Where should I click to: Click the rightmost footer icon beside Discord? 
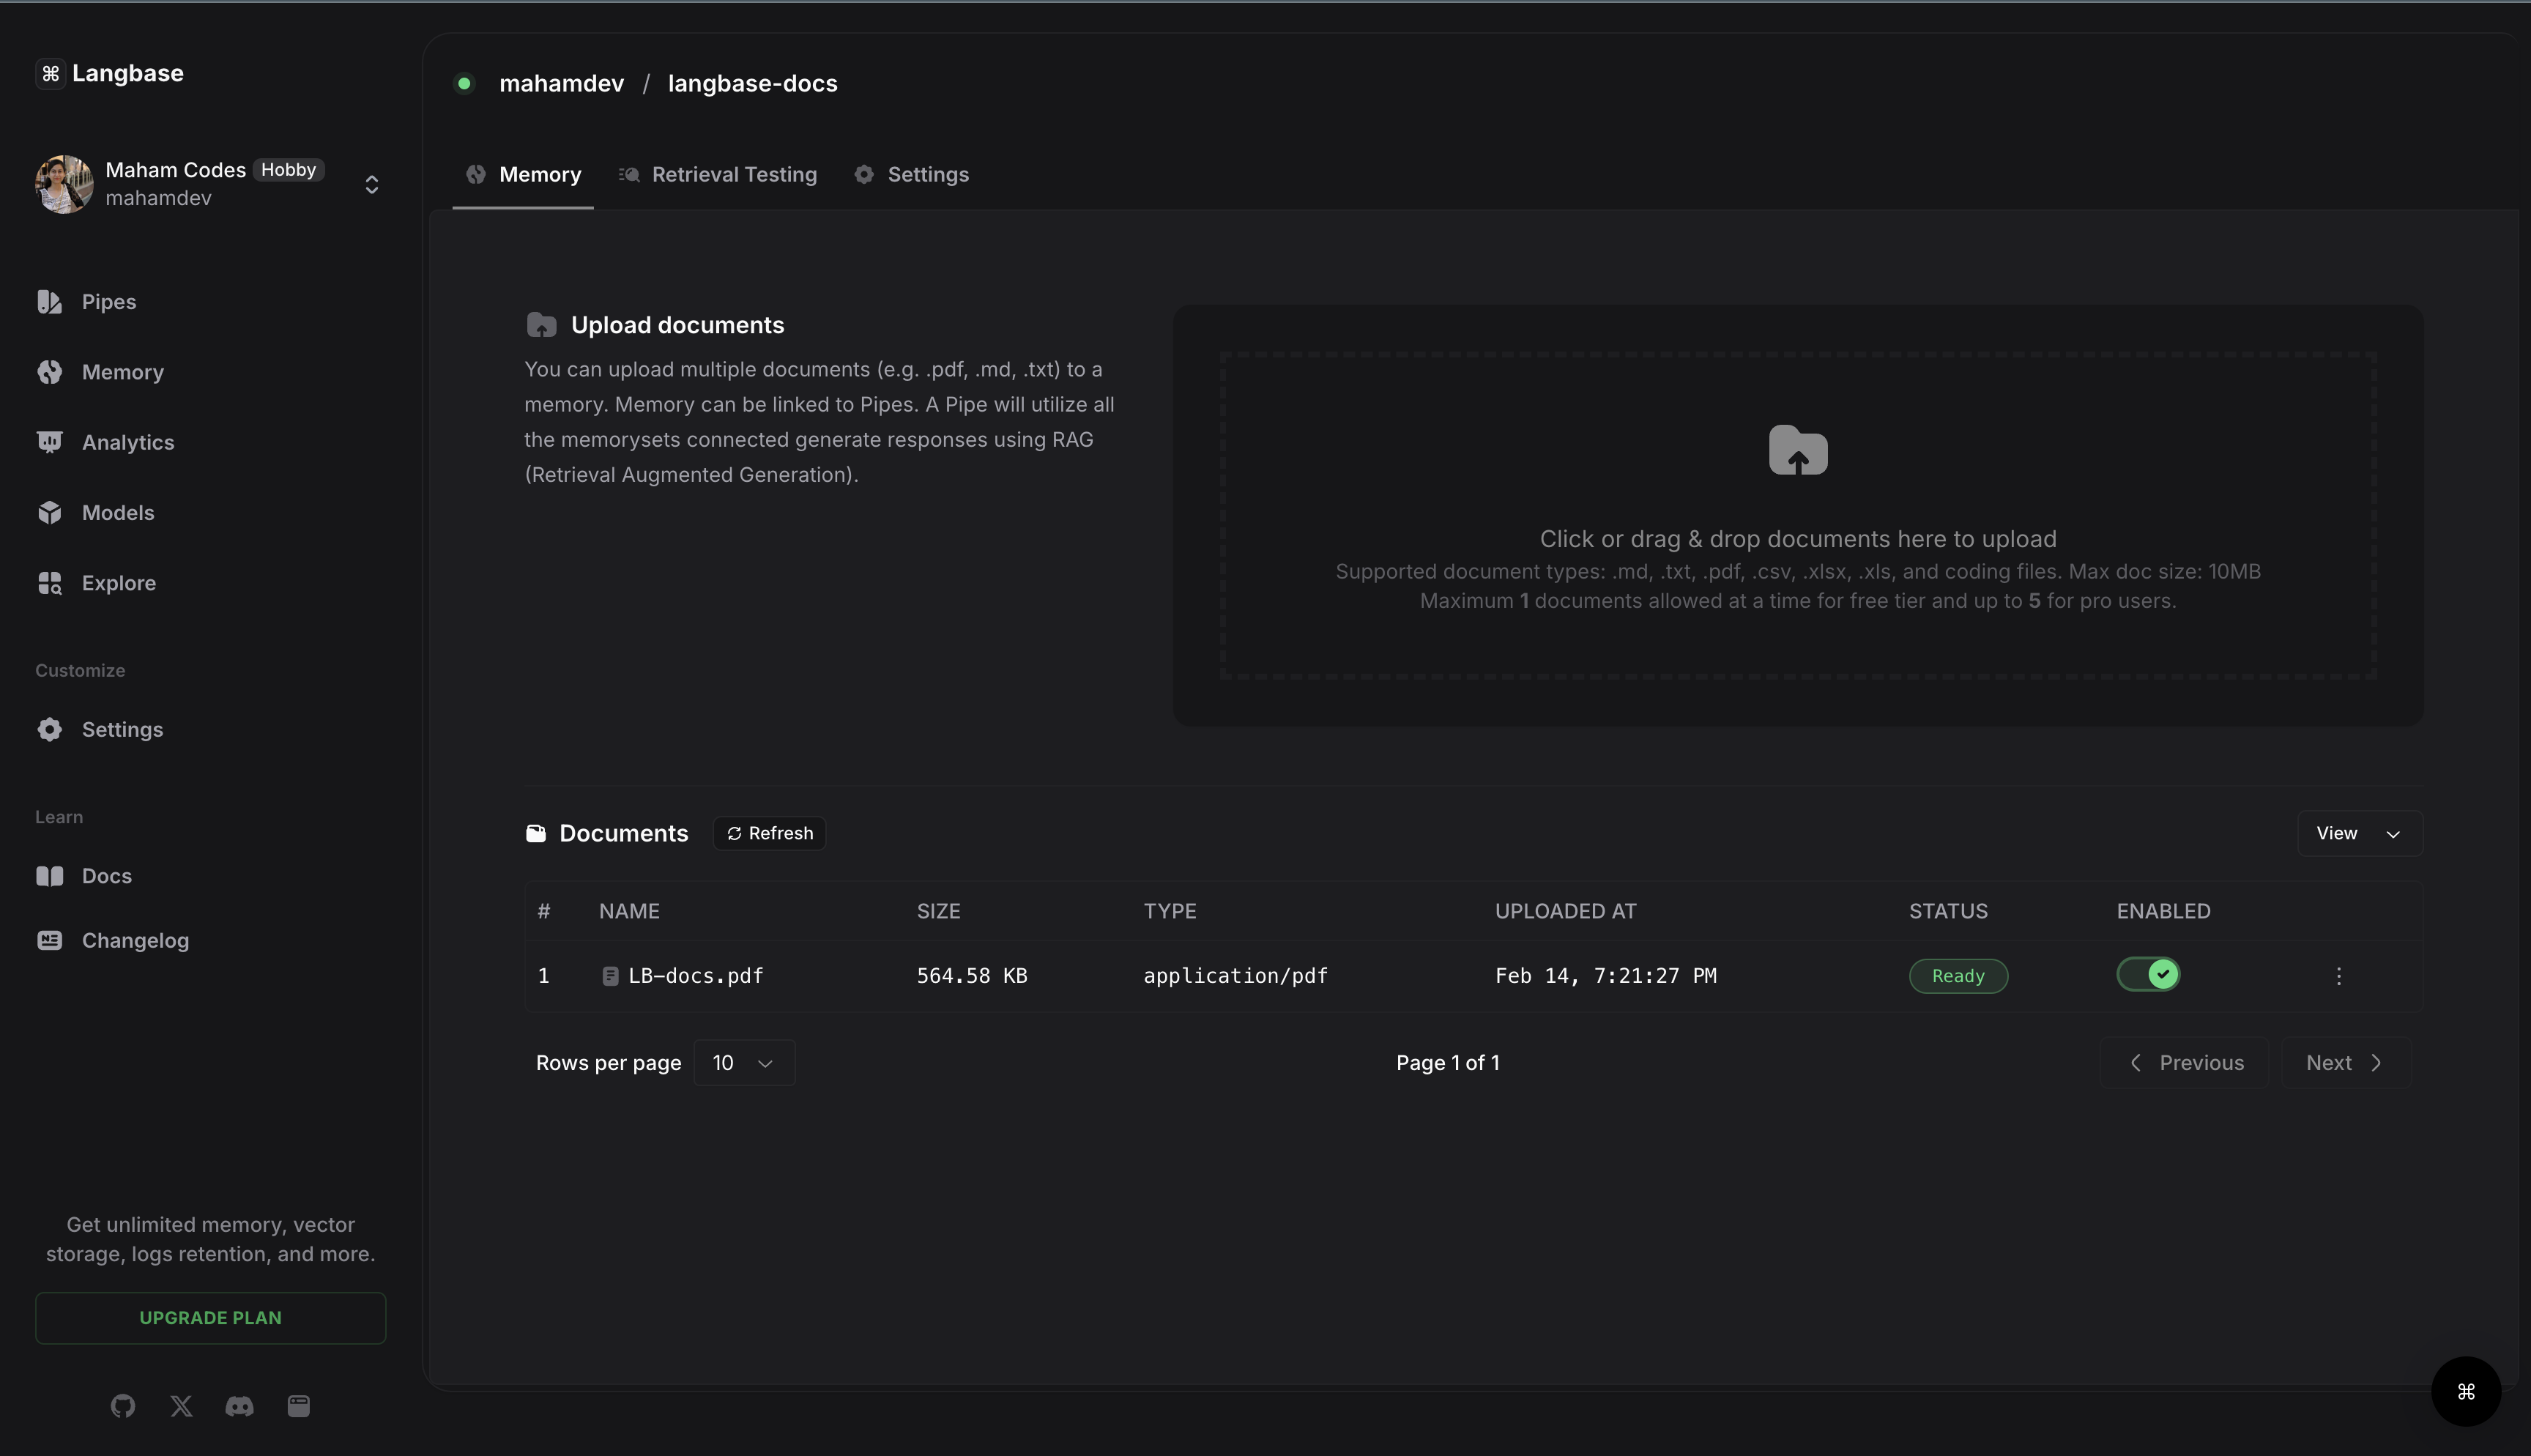coord(299,1406)
